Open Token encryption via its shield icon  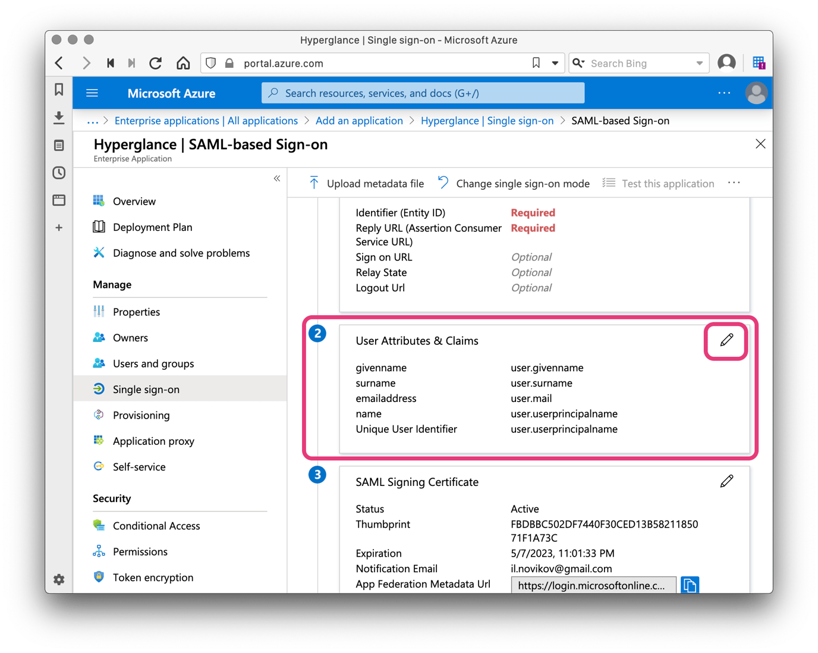coord(99,577)
